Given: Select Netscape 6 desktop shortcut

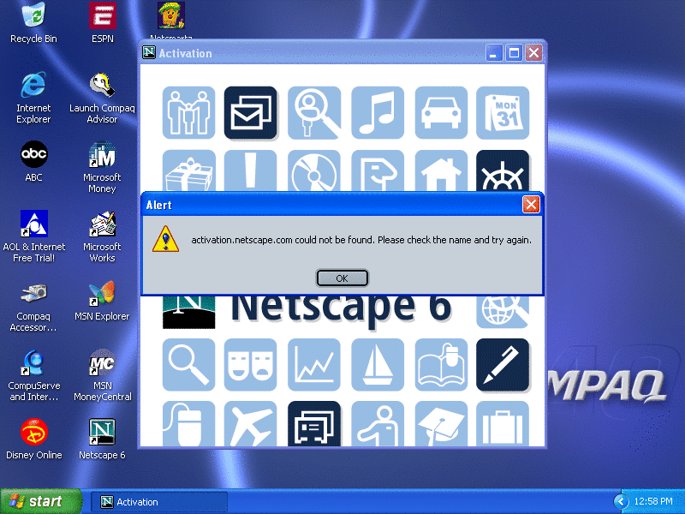Looking at the screenshot, I should coord(102,439).
